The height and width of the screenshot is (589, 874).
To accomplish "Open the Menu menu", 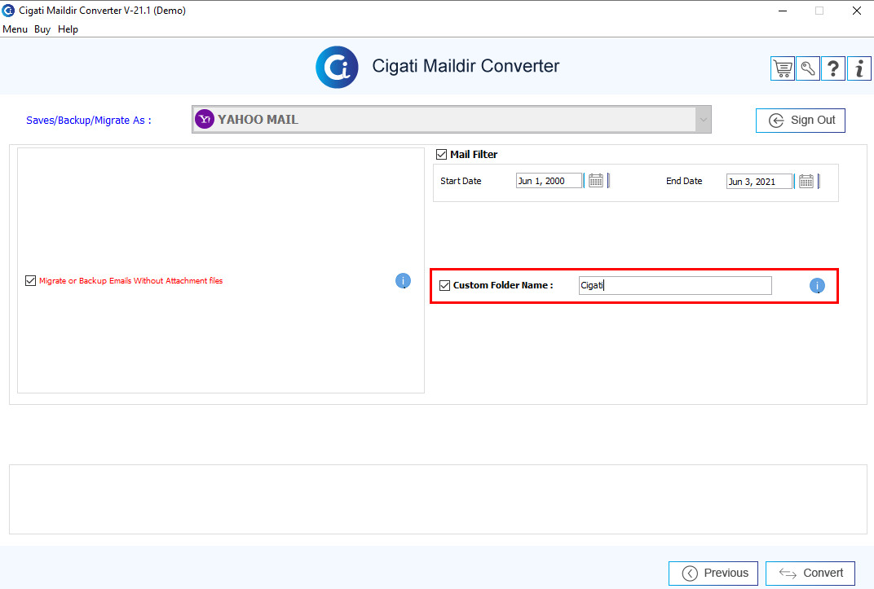I will (15, 29).
